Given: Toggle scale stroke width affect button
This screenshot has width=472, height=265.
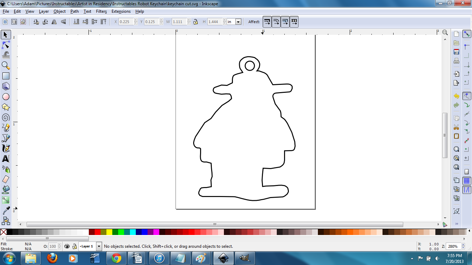Looking at the screenshot, I should pos(267,22).
